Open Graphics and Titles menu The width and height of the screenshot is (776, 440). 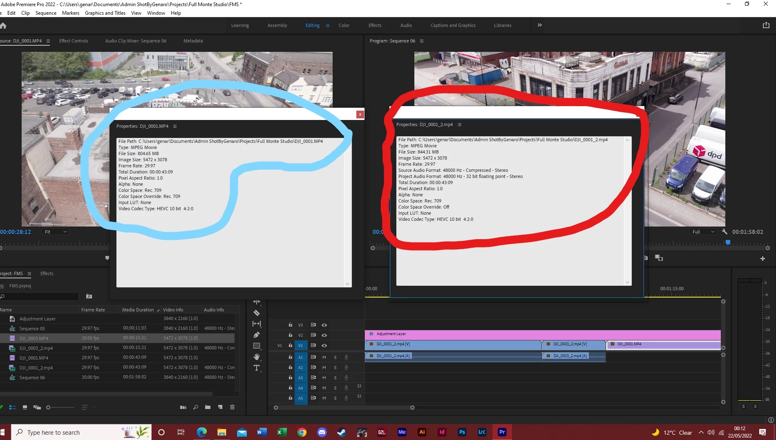105,13
